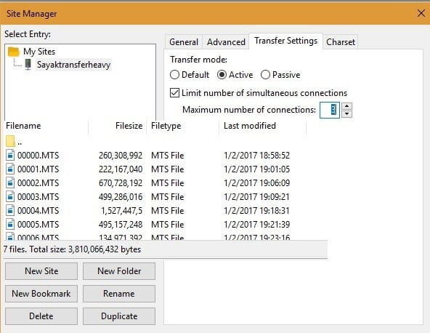Click the Sayaktransferheavy server icon
This screenshot has width=430, height=333.
(x=28, y=65)
